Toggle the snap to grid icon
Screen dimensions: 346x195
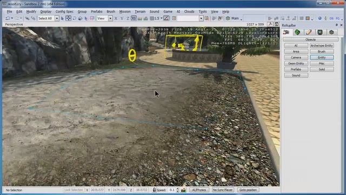(152, 18)
